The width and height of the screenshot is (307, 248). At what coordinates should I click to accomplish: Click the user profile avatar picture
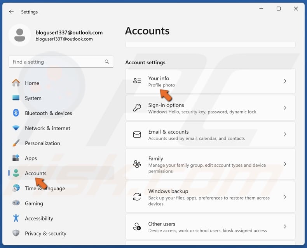coord(20,35)
